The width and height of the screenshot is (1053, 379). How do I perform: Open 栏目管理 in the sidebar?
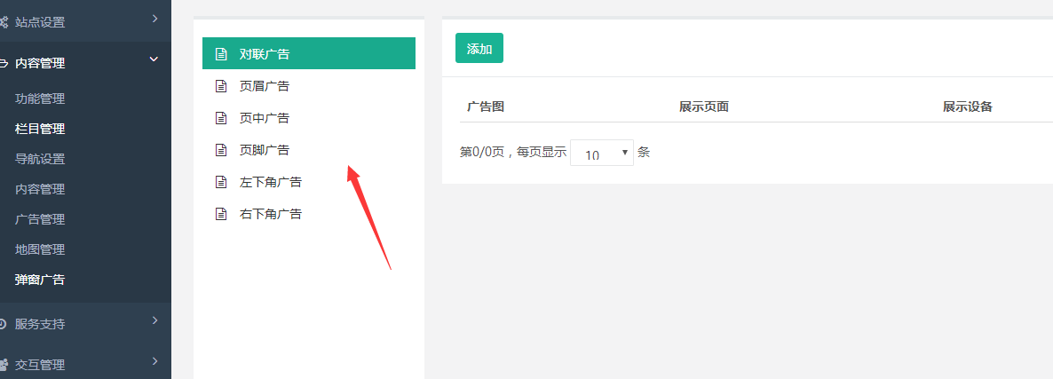point(40,129)
